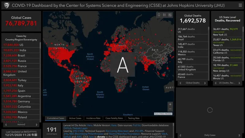Click left arrow beside Daily Cases

click(180, 135)
